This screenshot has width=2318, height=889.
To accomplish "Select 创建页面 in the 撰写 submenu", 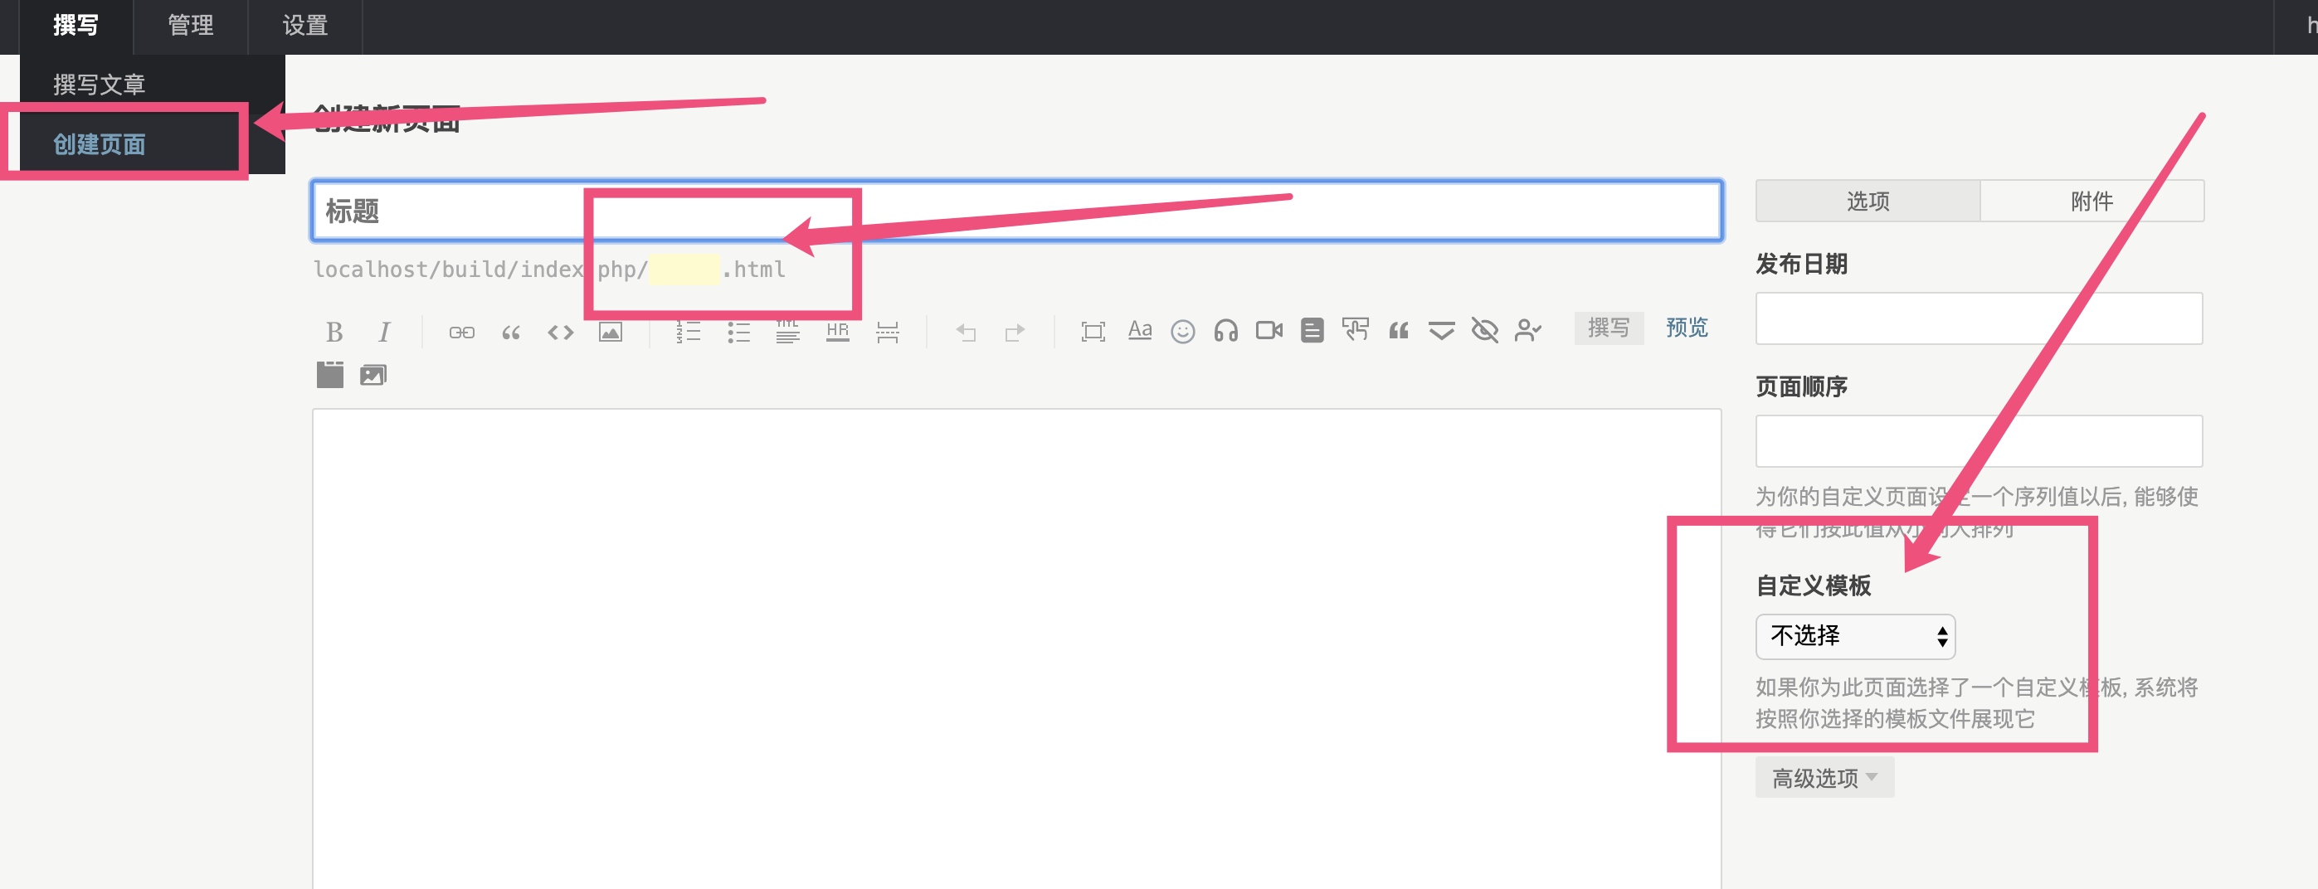I will (99, 144).
